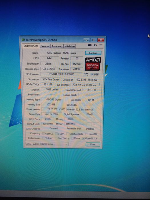Click the refresh icon in GPU-Z
The image size is (150, 200).
(x=95, y=45)
